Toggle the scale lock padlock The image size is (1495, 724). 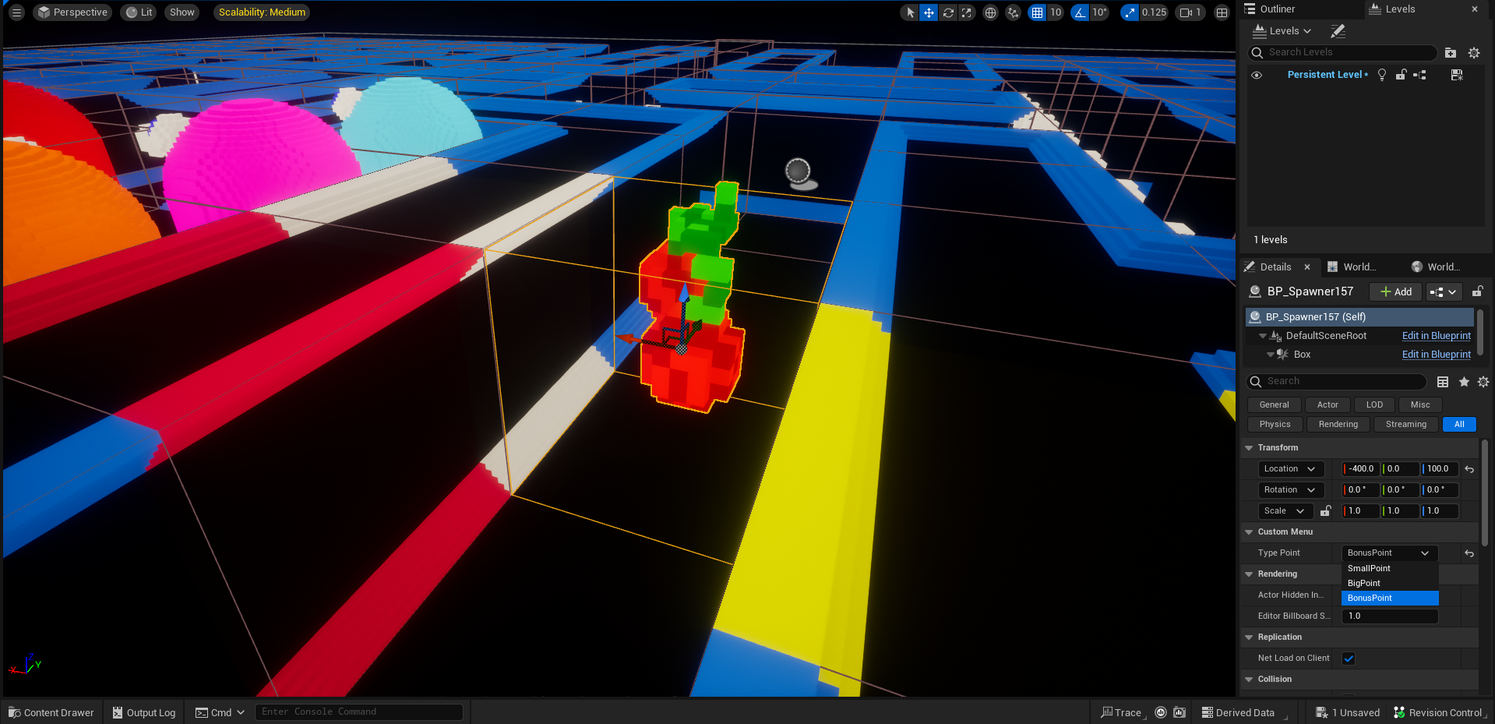pyautogui.click(x=1326, y=511)
